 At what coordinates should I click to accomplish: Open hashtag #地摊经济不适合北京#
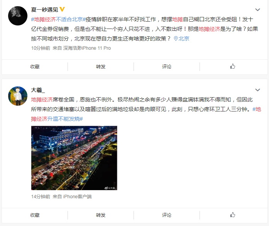pyautogui.click(x=58, y=19)
